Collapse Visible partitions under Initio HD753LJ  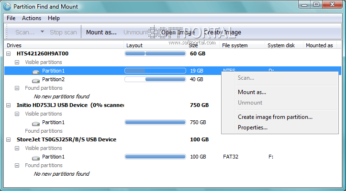(17, 114)
